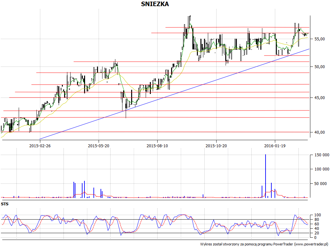
Task: Click the 50 000 volume axis label
Action: tap(320, 184)
